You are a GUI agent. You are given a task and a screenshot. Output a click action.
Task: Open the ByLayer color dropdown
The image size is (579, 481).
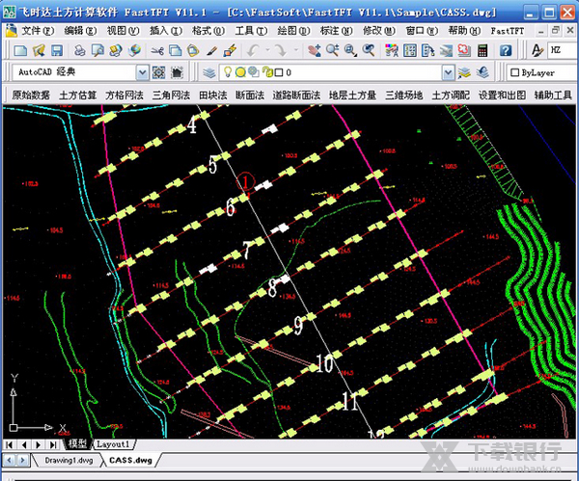[x=540, y=72]
